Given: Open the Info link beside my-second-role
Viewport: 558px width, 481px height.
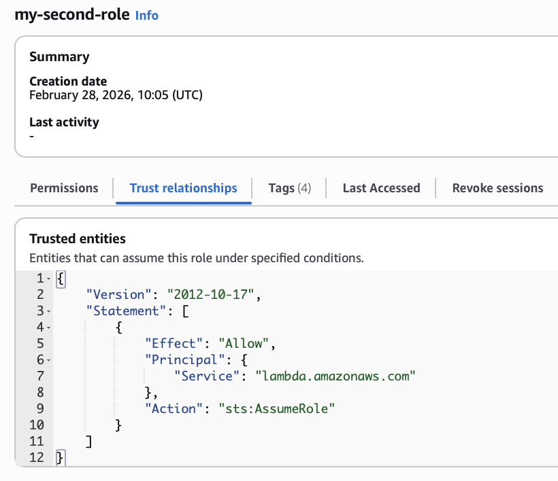Looking at the screenshot, I should (x=146, y=15).
